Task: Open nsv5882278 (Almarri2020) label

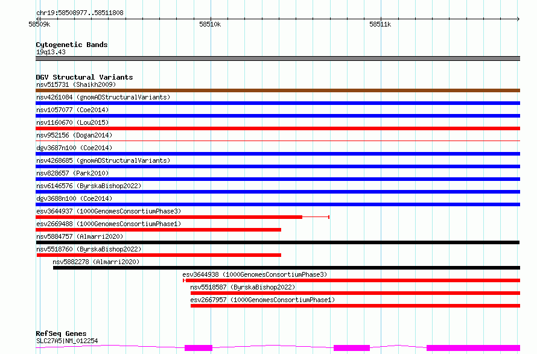Action: pyautogui.click(x=96, y=262)
